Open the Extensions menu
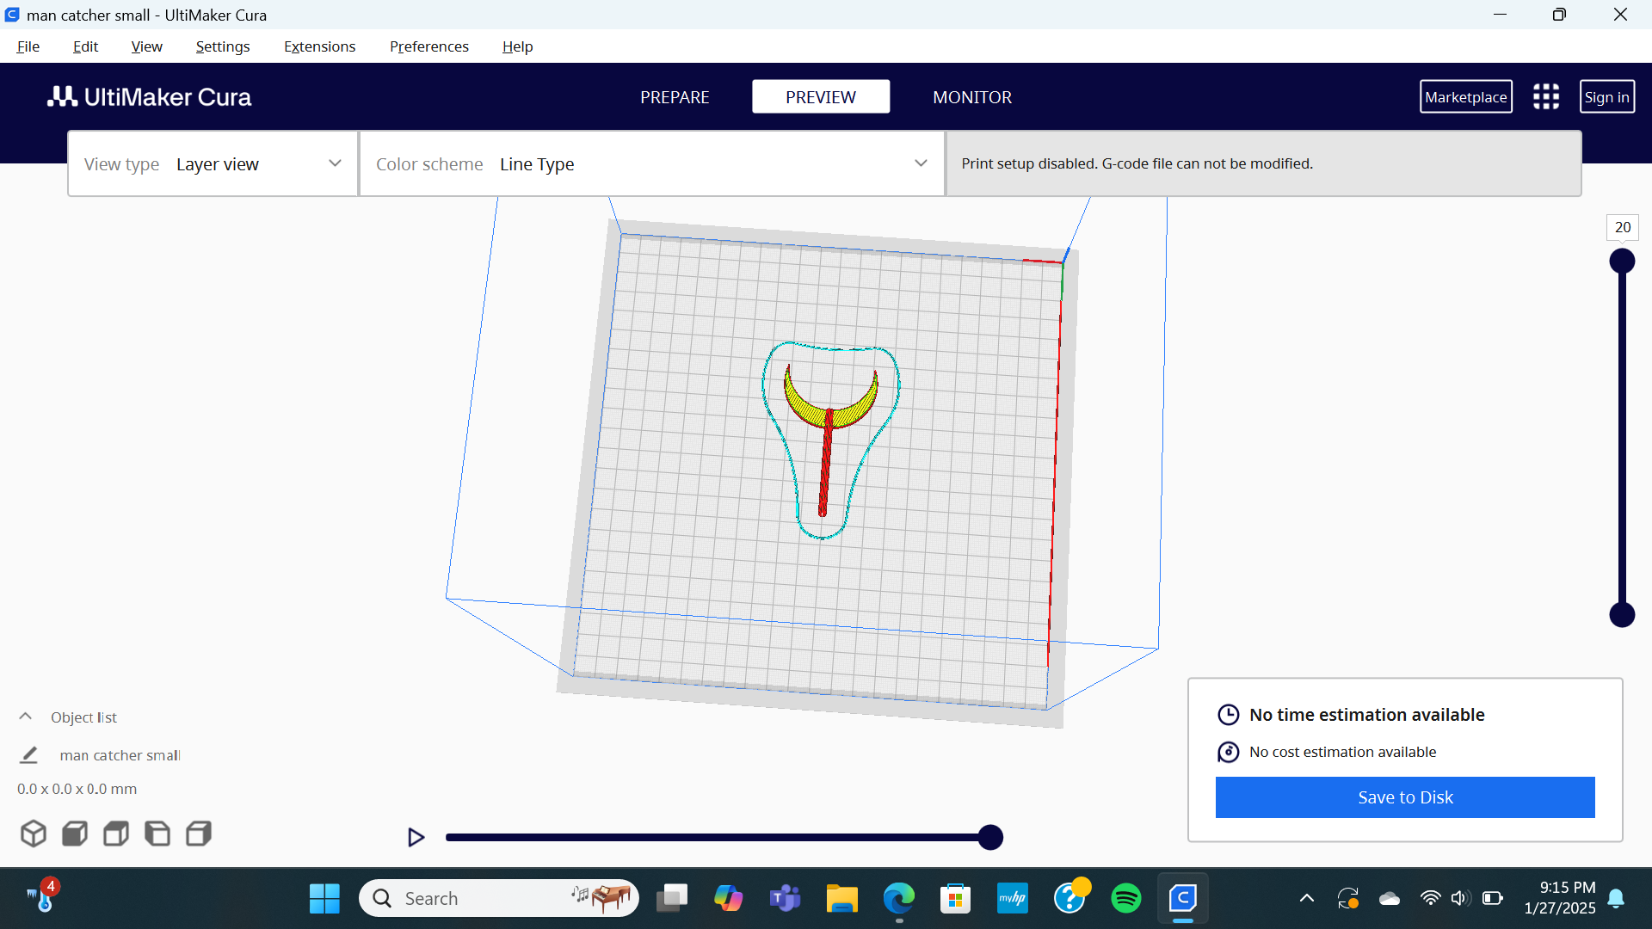The width and height of the screenshot is (1652, 929). point(319,46)
